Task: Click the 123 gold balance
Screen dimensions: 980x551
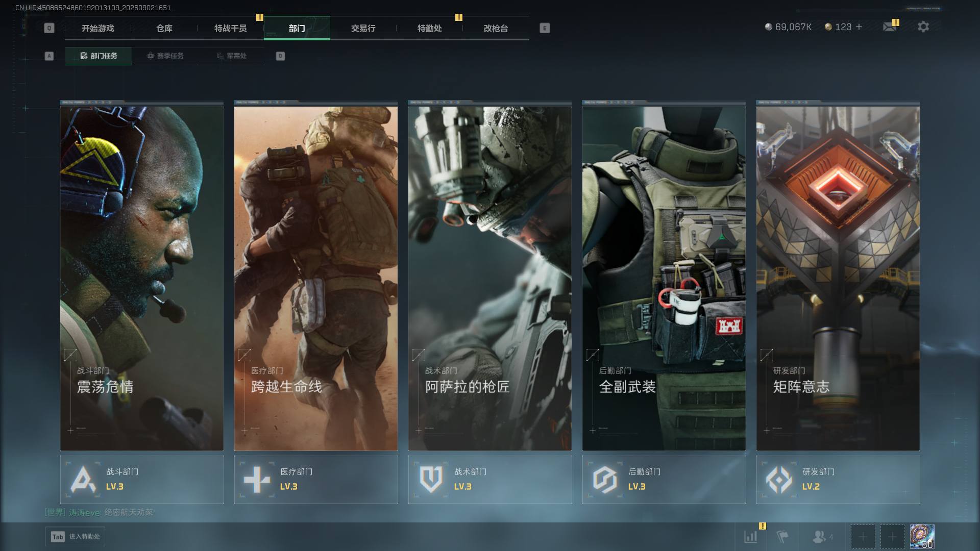Action: click(x=843, y=27)
